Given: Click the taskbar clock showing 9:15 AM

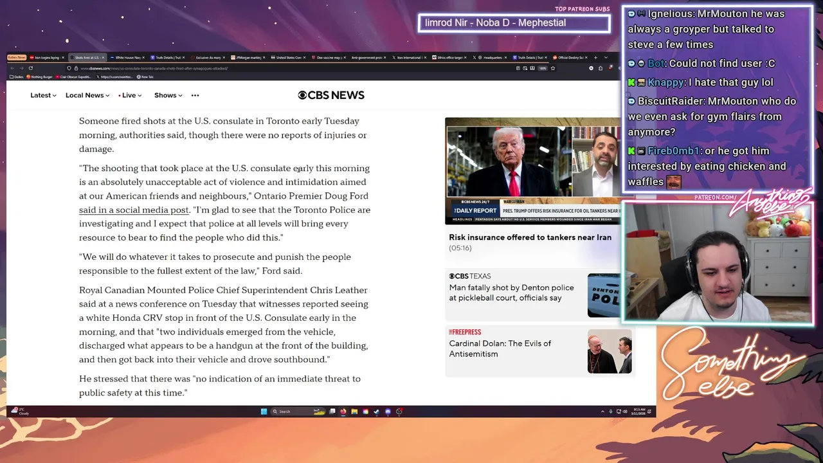Looking at the screenshot, I should click(x=638, y=412).
